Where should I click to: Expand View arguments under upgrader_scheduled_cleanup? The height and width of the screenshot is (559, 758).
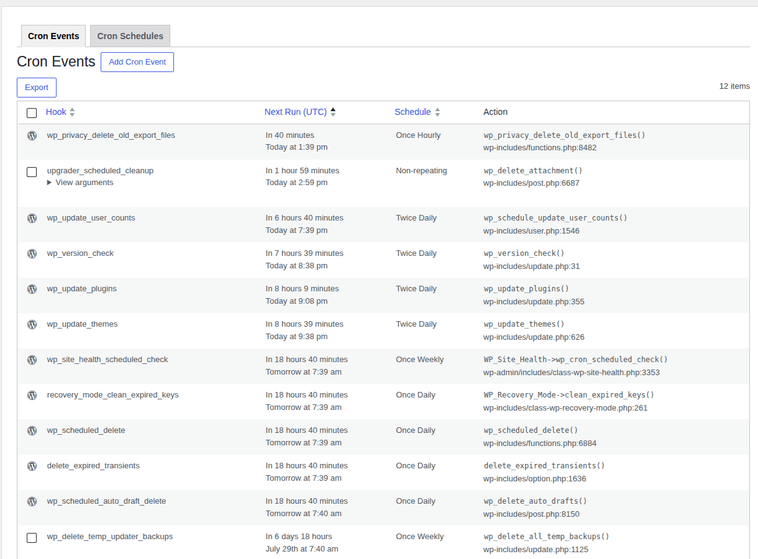[80, 183]
